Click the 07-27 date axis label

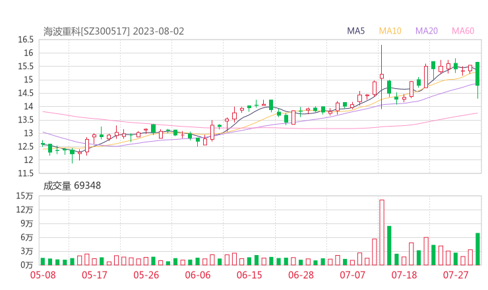pyautogui.click(x=456, y=275)
